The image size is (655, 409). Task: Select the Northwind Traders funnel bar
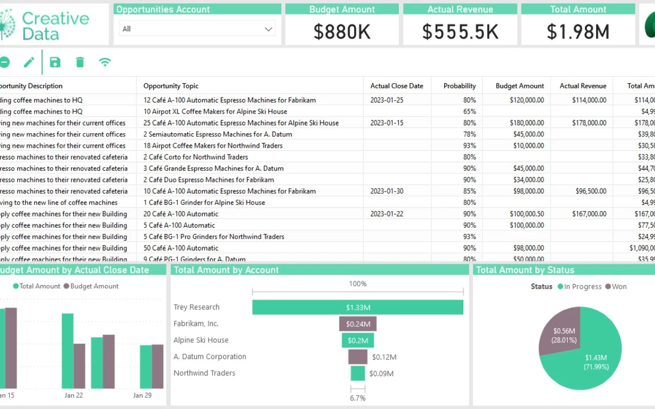(x=358, y=373)
